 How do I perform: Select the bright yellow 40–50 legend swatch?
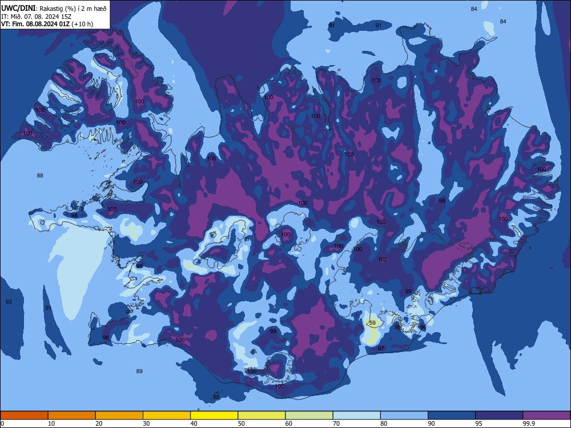[x=214, y=415]
